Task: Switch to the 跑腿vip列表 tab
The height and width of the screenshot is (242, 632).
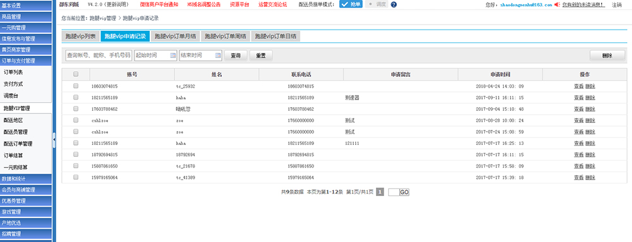Action: [x=80, y=36]
